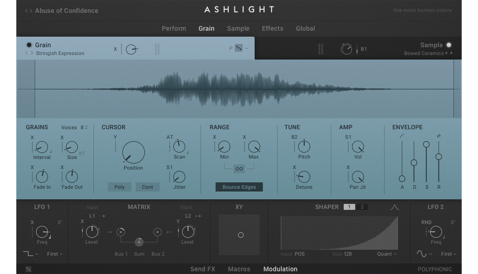The height and width of the screenshot is (274, 478).
Task: Toggle the Bounce Edges option
Action: pos(239,187)
